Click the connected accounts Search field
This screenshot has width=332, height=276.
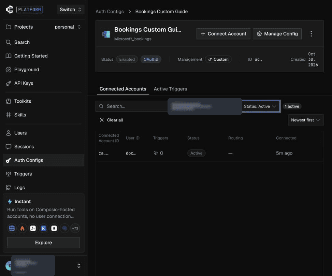pos(132,106)
